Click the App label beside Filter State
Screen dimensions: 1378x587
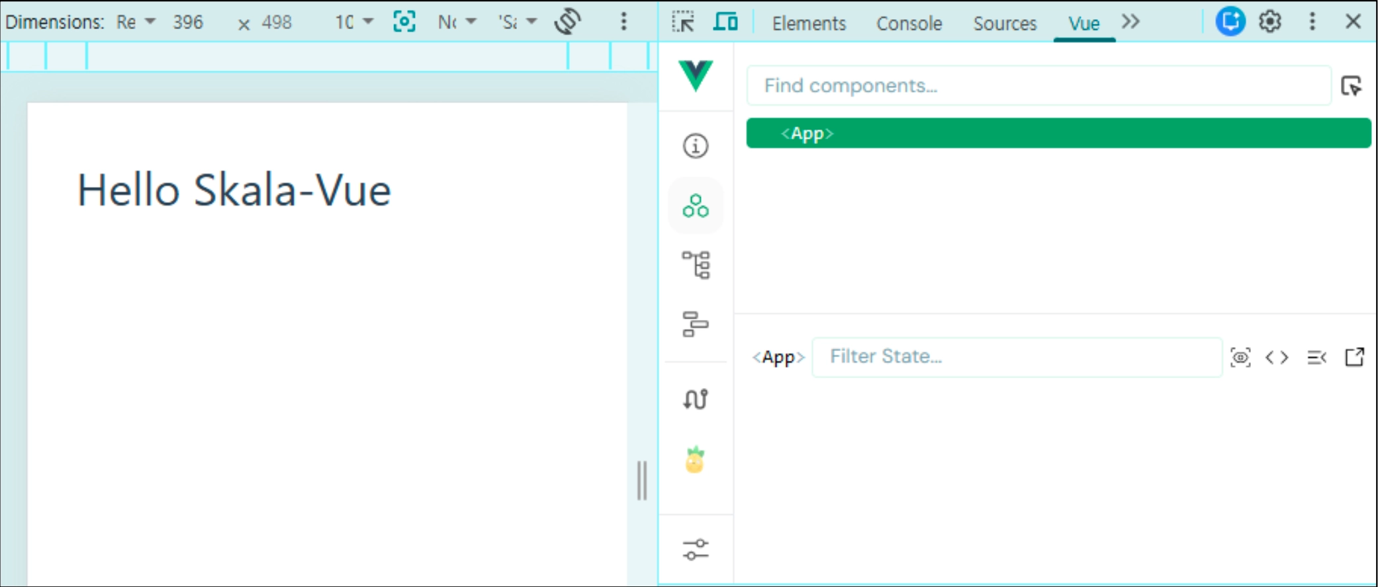point(778,357)
